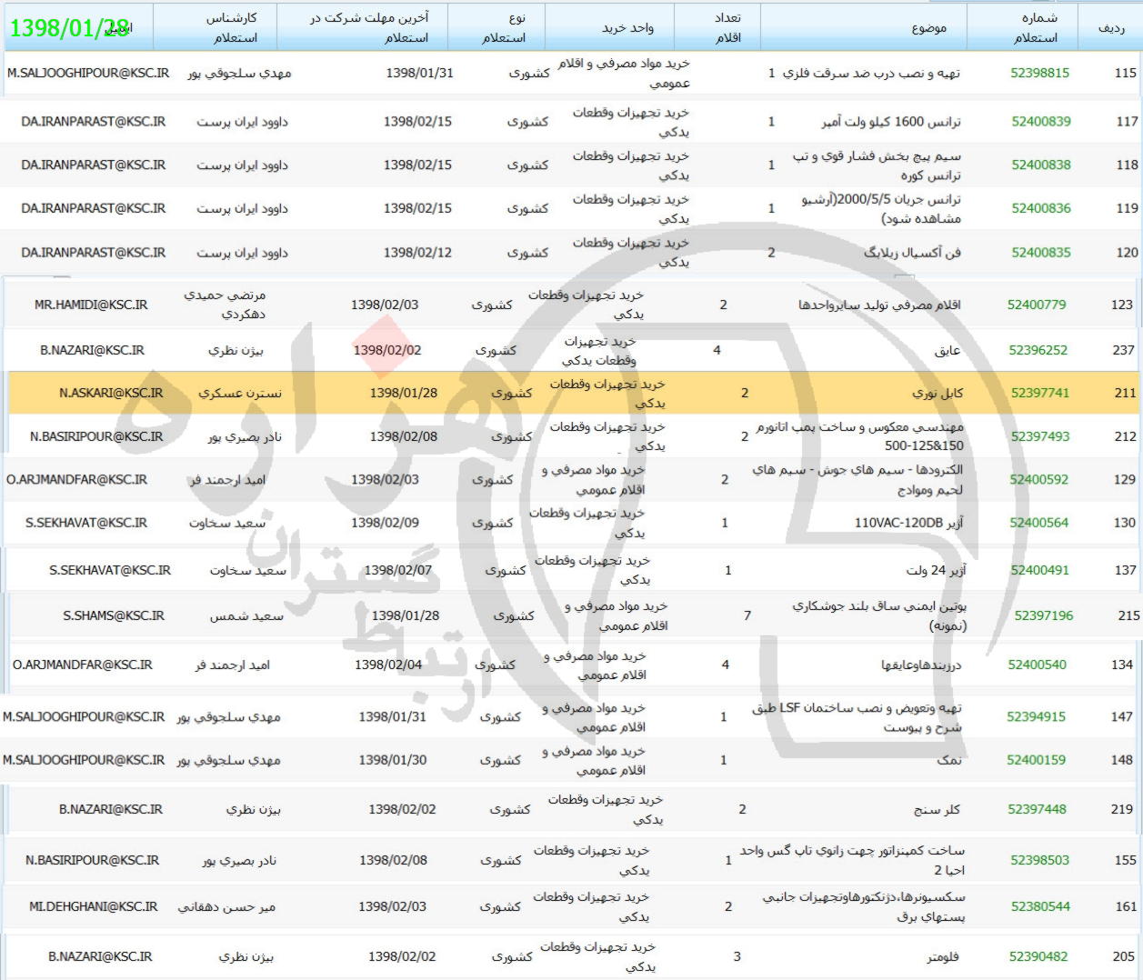
Task: Open highlighted inquiry 52397741
Action: click(1039, 394)
